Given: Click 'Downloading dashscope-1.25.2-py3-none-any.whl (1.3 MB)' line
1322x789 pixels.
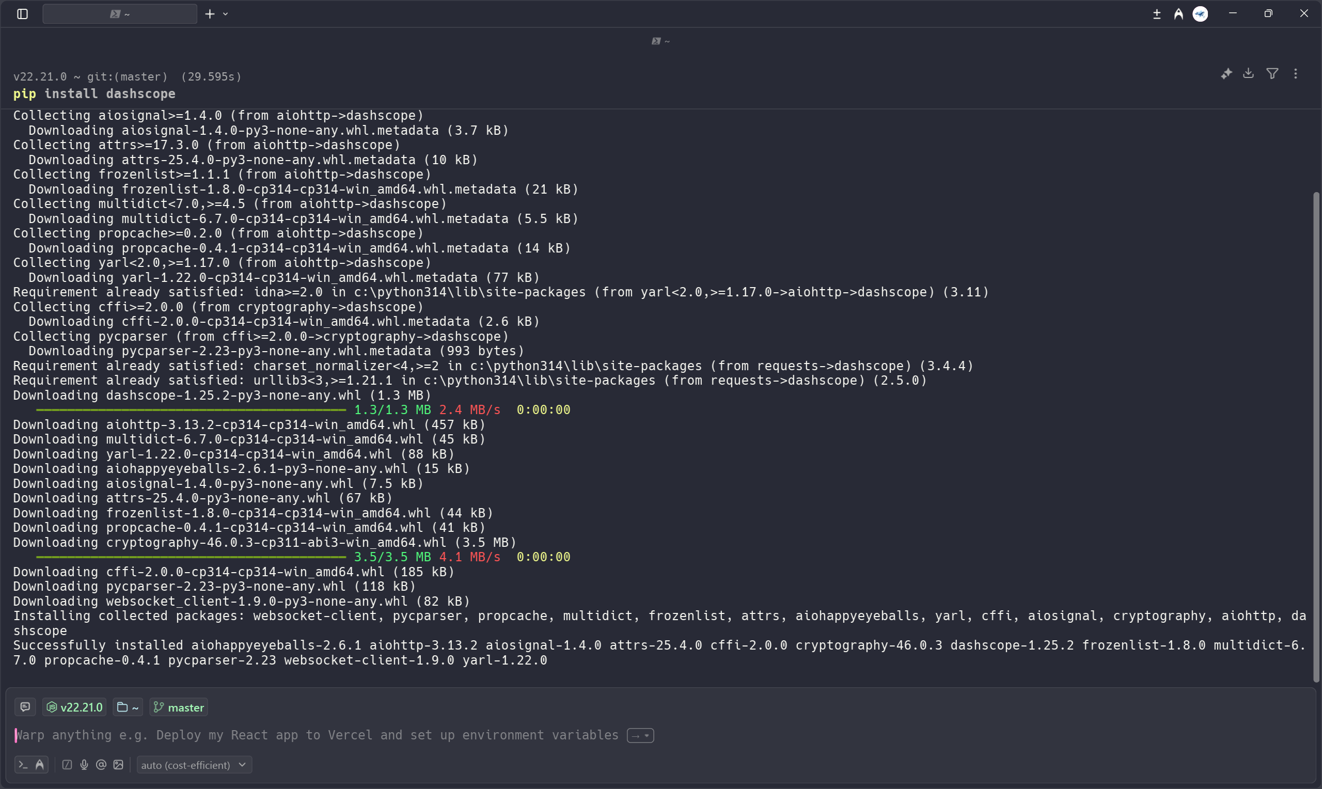Looking at the screenshot, I should click(222, 395).
